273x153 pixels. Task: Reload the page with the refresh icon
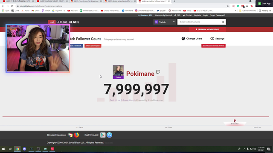point(12,6)
